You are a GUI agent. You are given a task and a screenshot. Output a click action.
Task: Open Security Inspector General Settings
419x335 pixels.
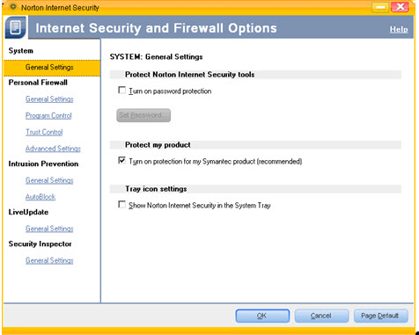(49, 260)
